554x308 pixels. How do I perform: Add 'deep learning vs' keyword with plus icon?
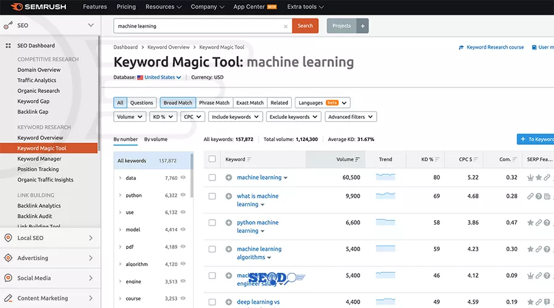(x=229, y=302)
